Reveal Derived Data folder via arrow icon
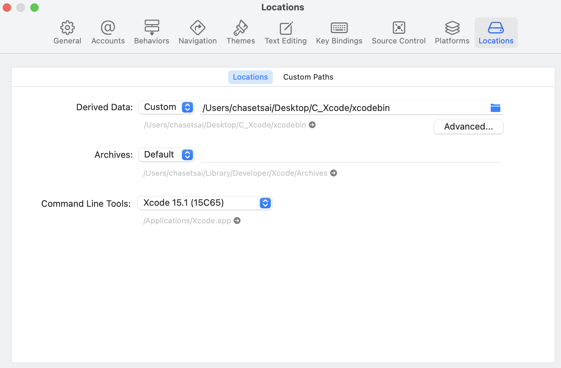The image size is (561, 368). (312, 125)
